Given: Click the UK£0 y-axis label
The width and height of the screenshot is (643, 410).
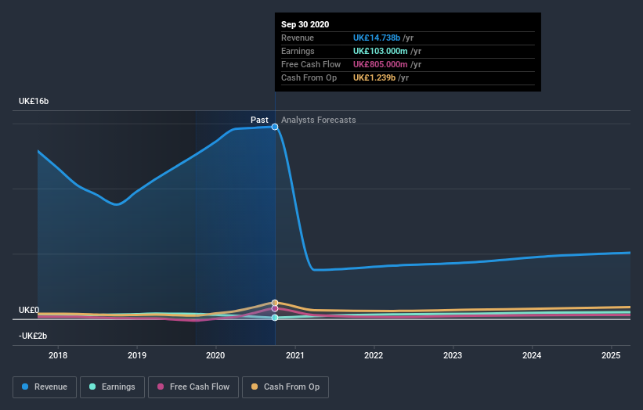Looking at the screenshot, I should (29, 310).
